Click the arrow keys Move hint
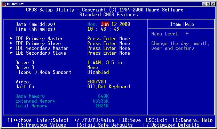Screen dimensions: 217x129 (19, 120)
